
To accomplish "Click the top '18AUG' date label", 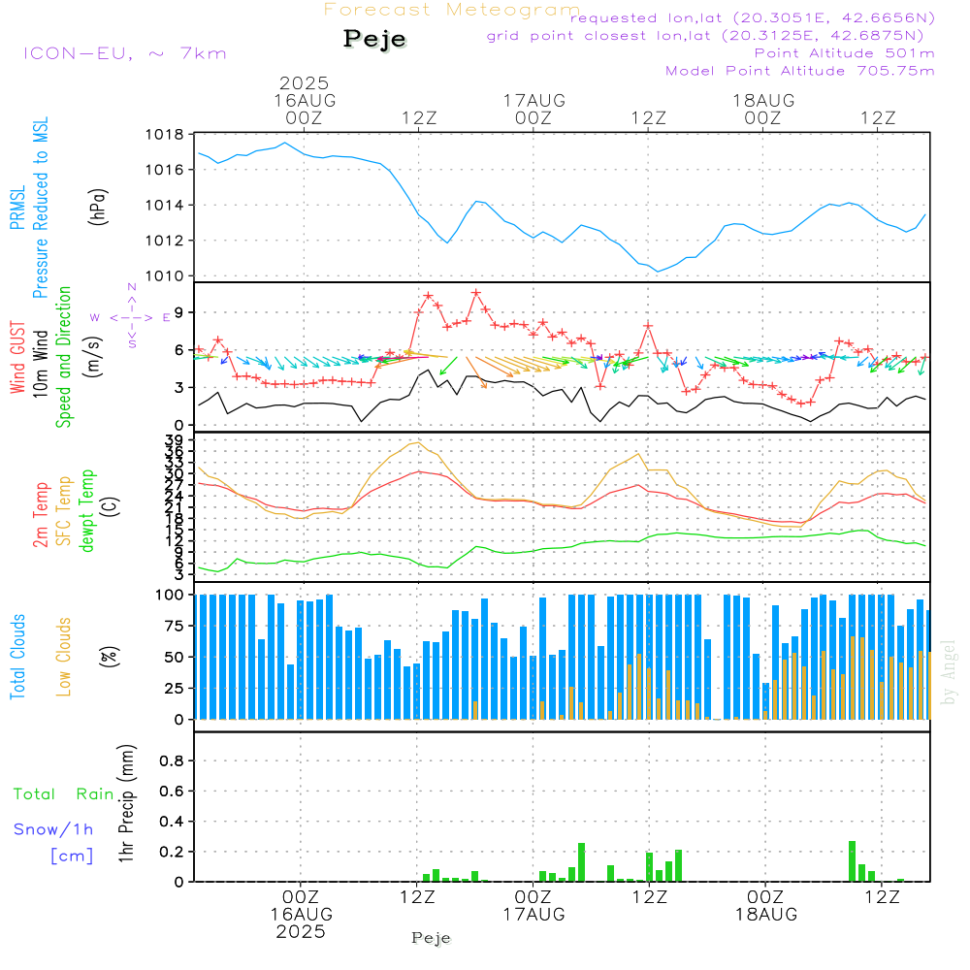I will point(763,101).
